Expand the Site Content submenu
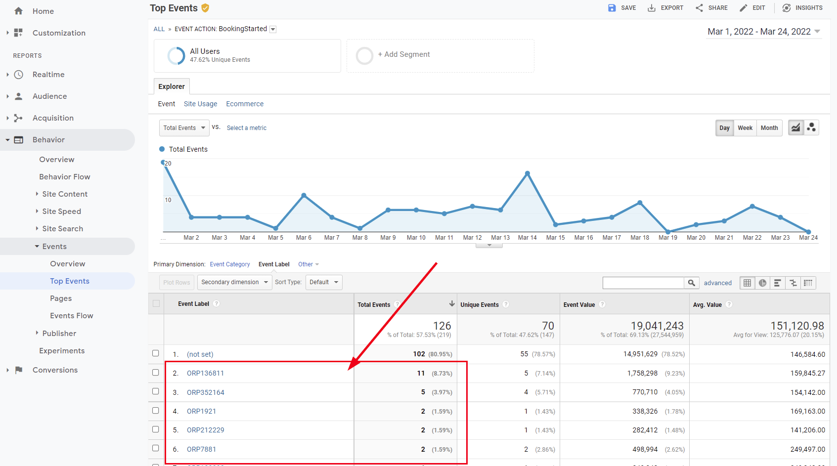The height and width of the screenshot is (466, 837). tap(37, 194)
